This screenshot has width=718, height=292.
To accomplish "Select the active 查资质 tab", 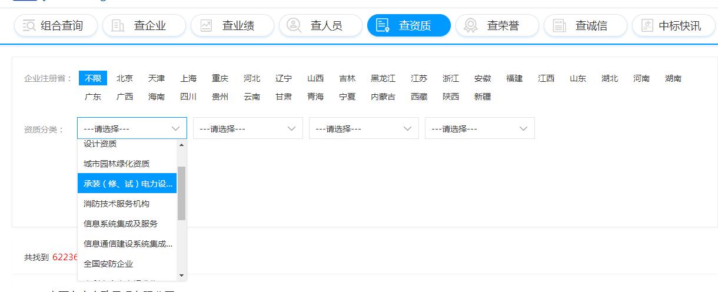I will click(408, 25).
